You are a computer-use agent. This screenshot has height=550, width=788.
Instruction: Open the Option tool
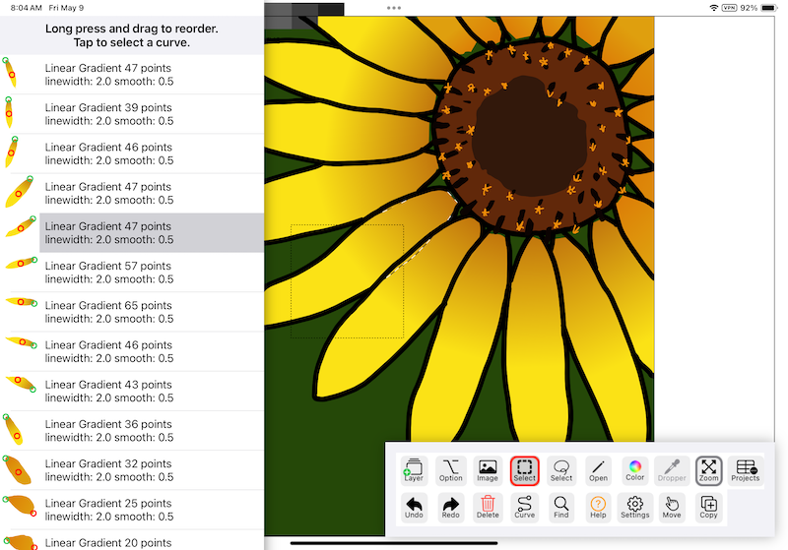click(451, 470)
